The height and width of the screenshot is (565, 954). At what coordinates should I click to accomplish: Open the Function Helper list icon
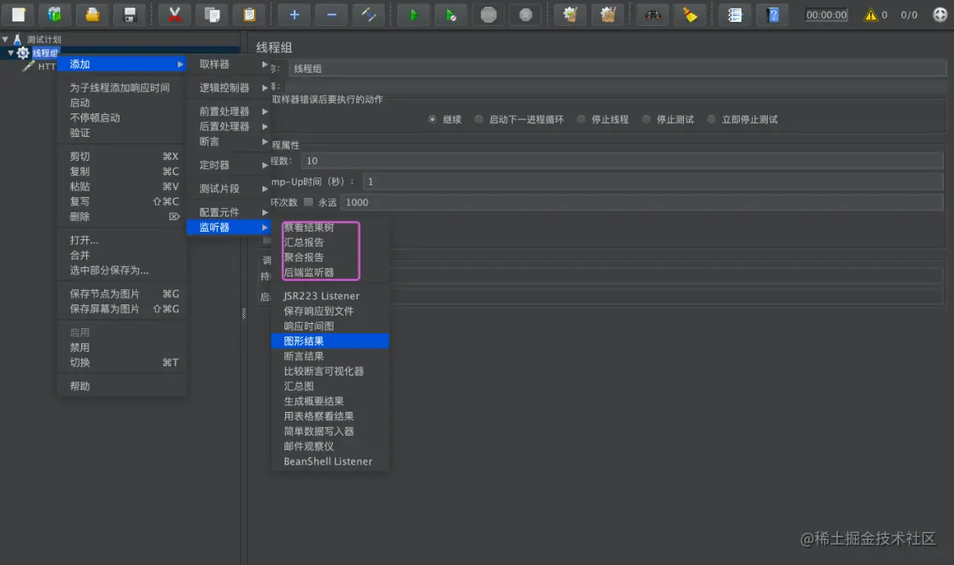pyautogui.click(x=735, y=14)
